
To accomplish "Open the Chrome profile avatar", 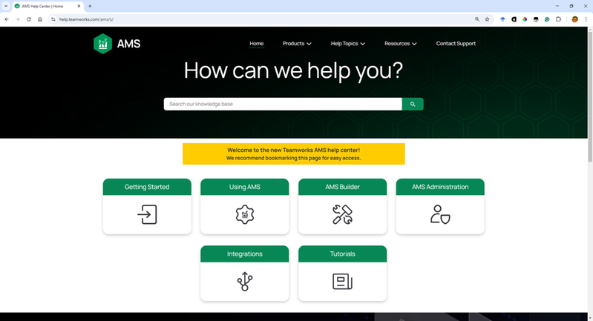I will (x=575, y=19).
